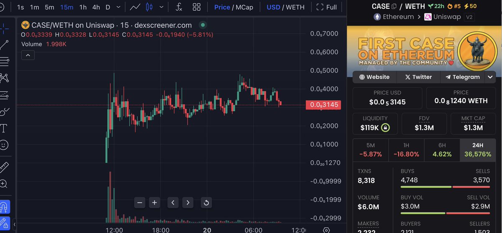Select the 5M price change tab
This screenshot has height=233, width=502.
pos(371,150)
